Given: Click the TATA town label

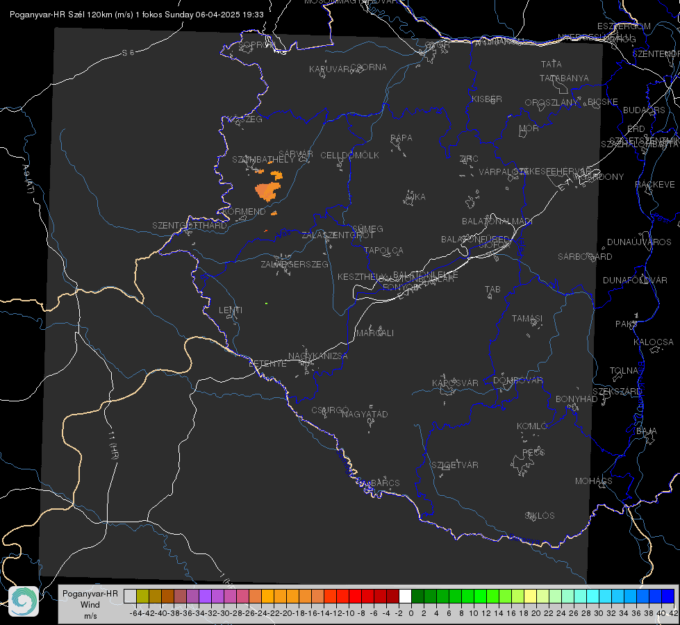Looking at the screenshot, I should (x=552, y=64).
